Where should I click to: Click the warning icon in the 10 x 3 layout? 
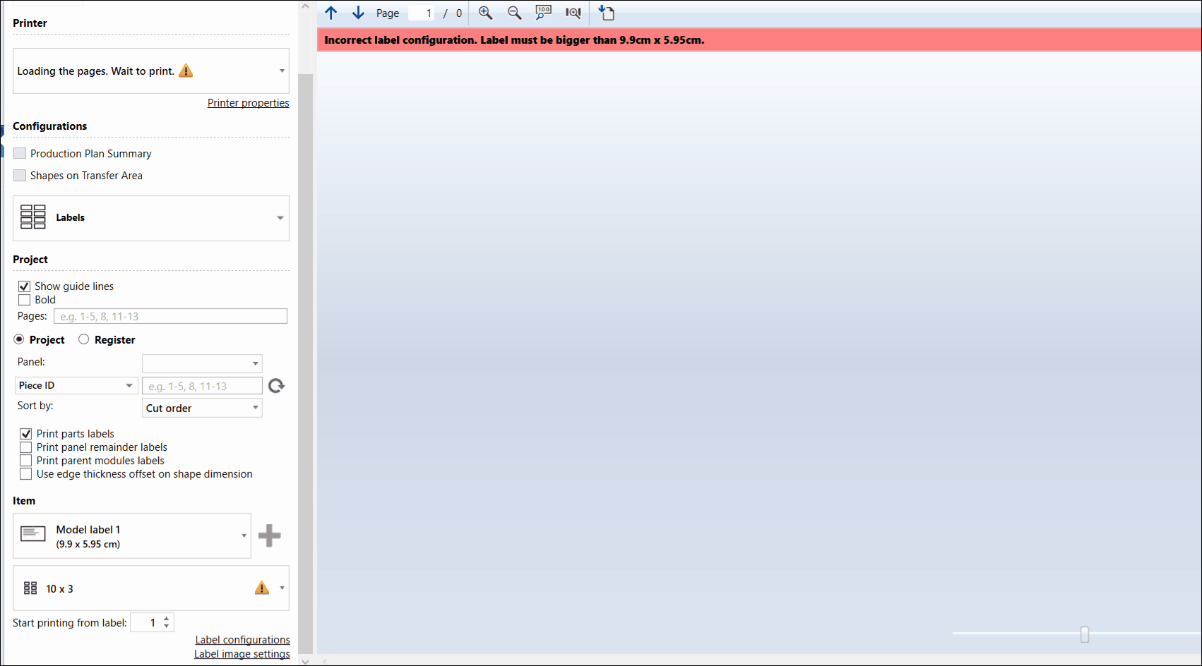coord(262,588)
